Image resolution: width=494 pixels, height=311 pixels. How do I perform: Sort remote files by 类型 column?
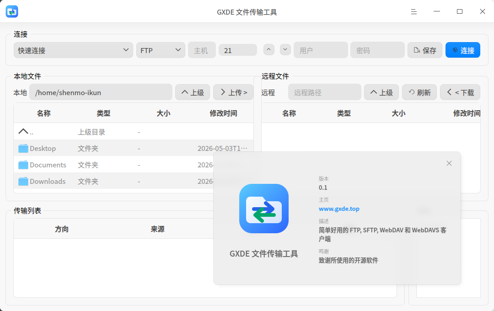[344, 113]
